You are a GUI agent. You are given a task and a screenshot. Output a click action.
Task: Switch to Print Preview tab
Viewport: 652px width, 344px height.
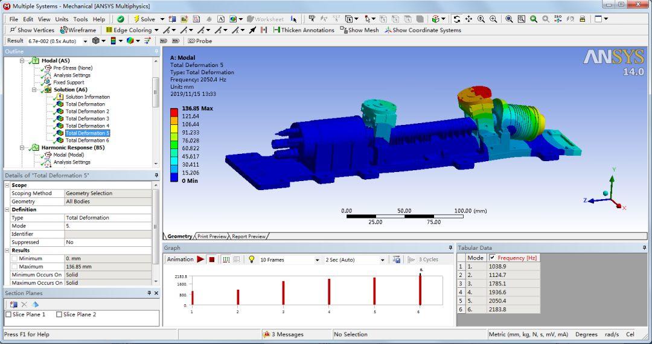[212, 237]
